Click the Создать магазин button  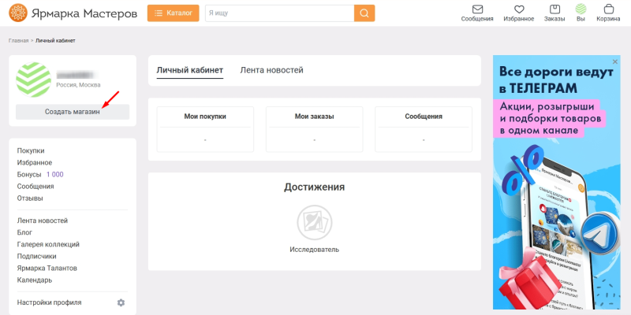(73, 112)
